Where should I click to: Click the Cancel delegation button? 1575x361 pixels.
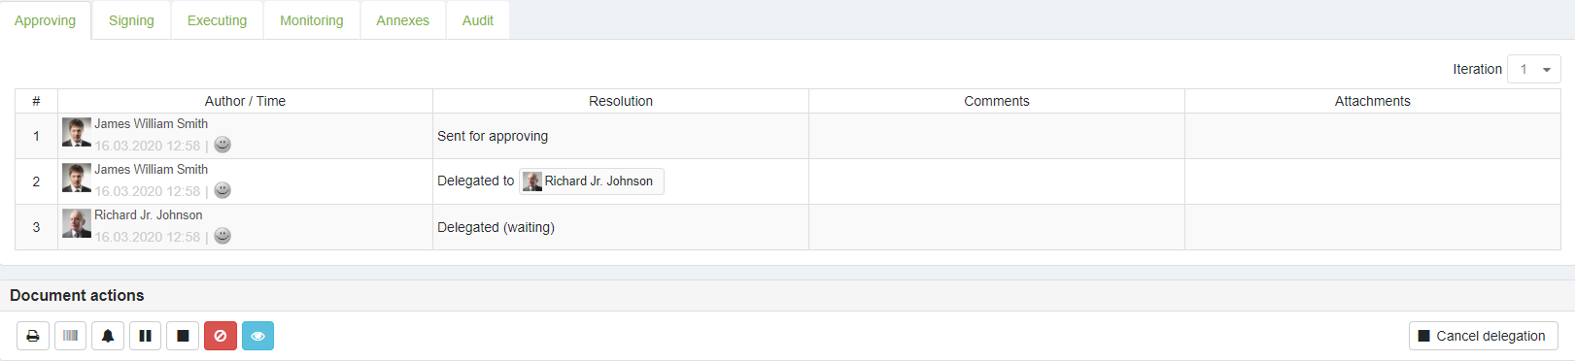pyautogui.click(x=1483, y=336)
